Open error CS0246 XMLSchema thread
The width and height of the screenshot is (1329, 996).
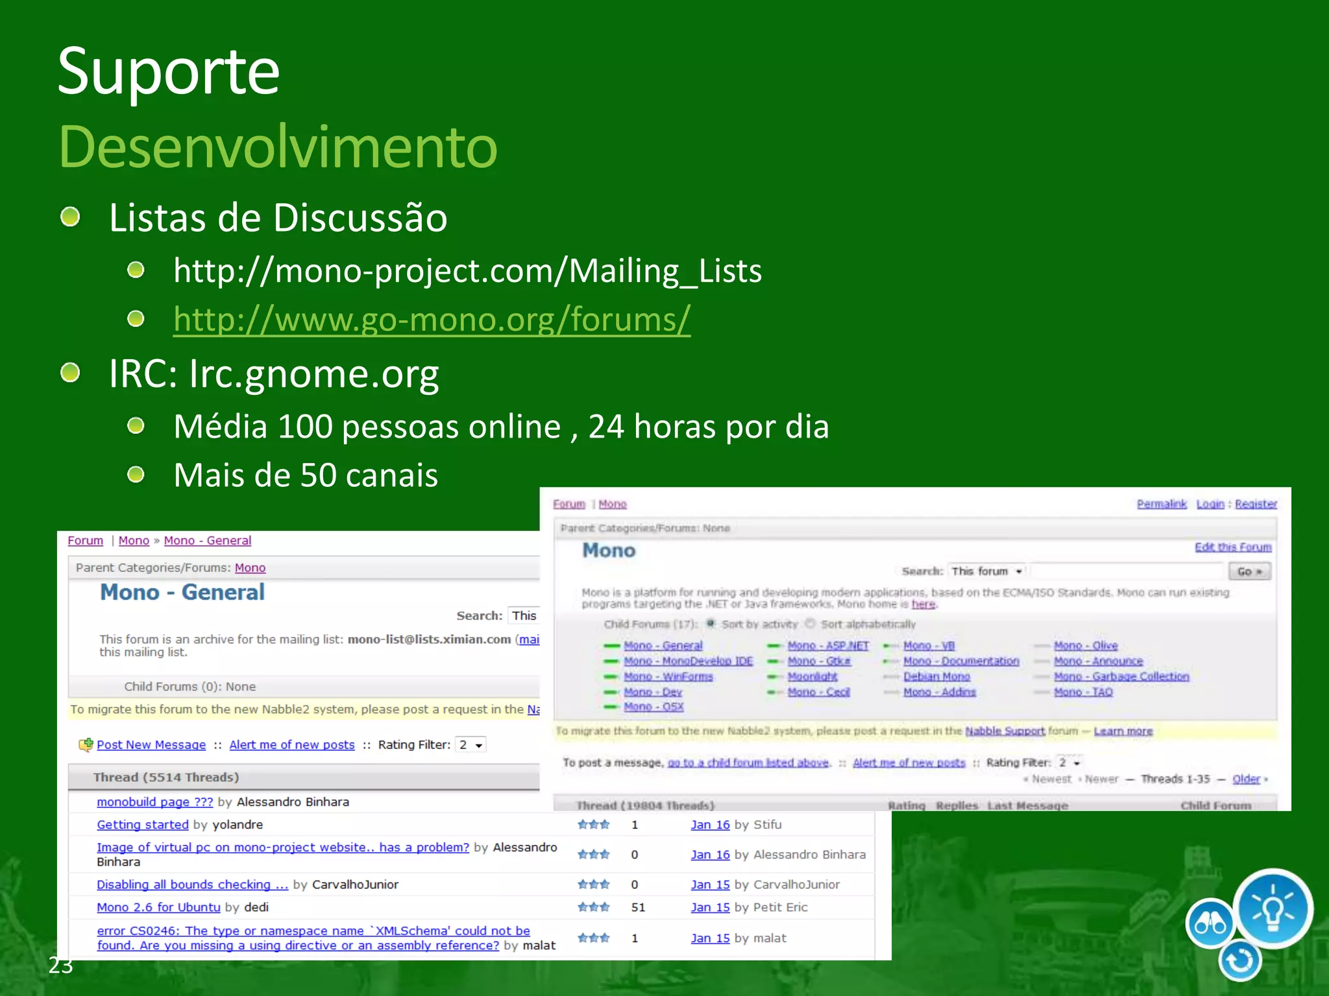click(313, 938)
